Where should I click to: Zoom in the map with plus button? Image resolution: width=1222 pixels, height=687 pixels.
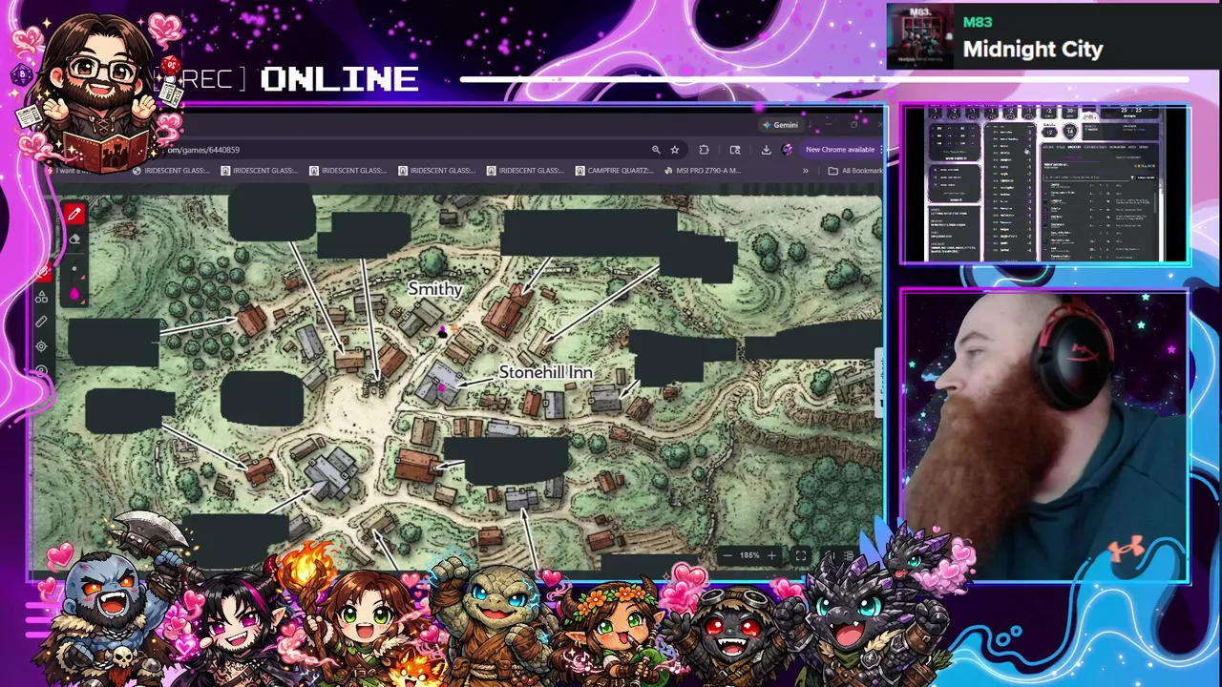771,555
